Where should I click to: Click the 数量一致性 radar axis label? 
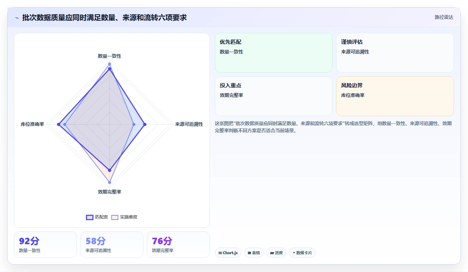(x=110, y=56)
